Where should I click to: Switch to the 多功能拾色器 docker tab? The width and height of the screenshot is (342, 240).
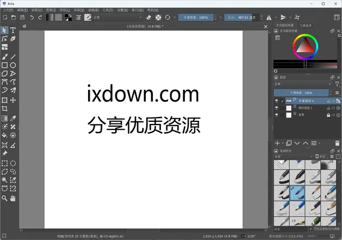click(285, 26)
